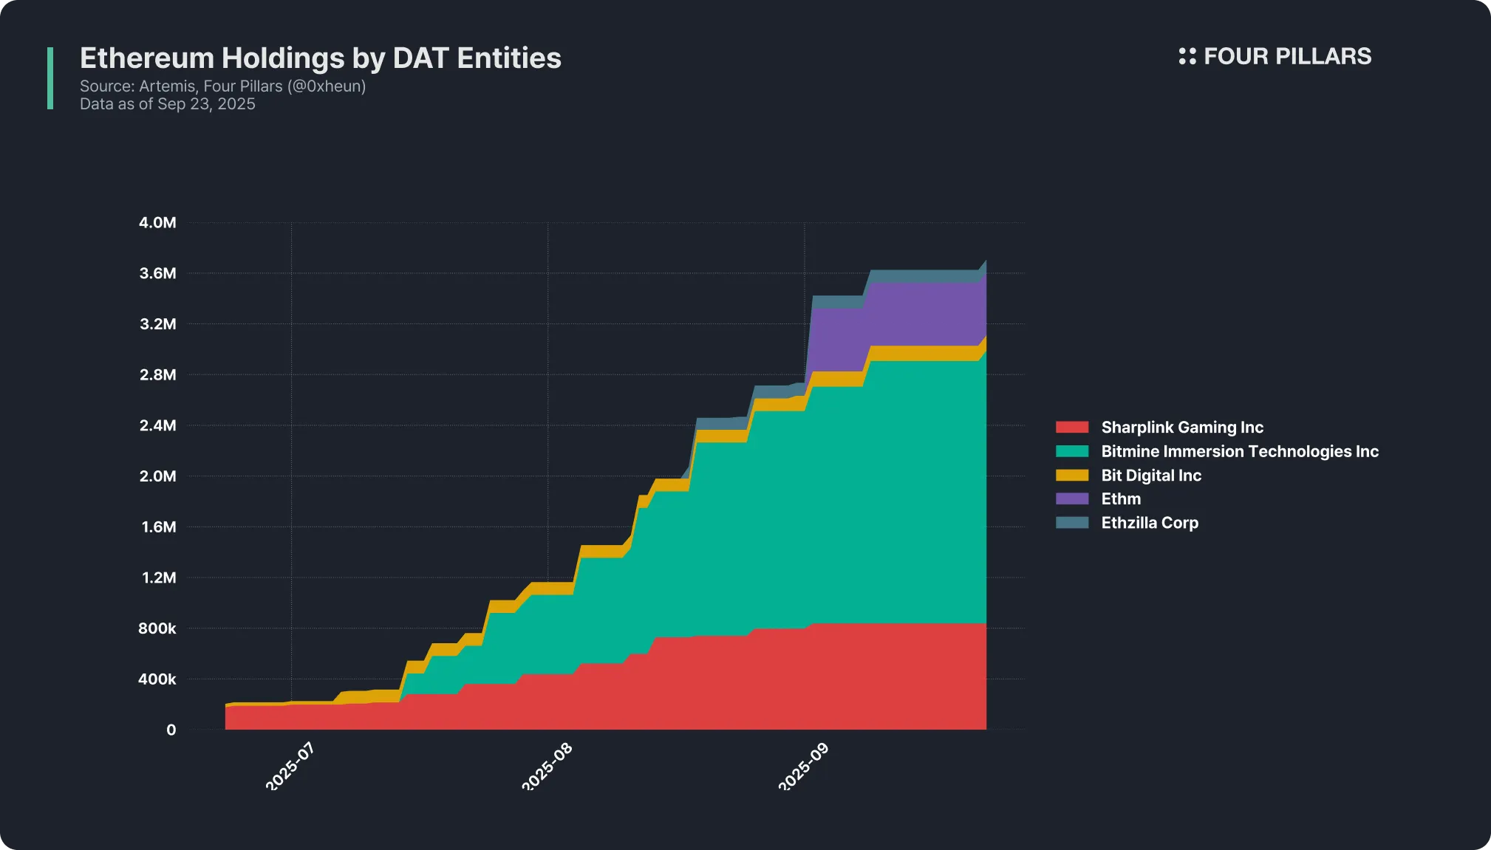Screen dimensions: 1491x850
Task: Click the Four Pillars four-dot logo icon
Action: tap(1187, 56)
